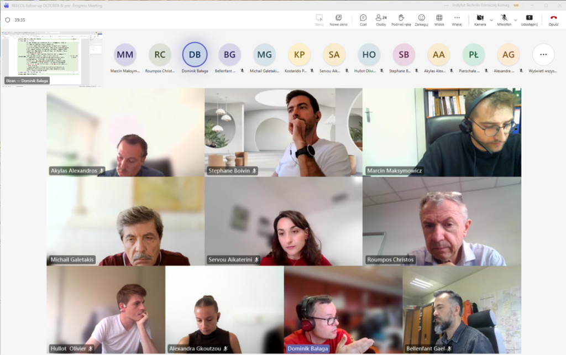This screenshot has height=355, width=566.
Task: Share screen with Udostępnij button
Action: (530, 20)
